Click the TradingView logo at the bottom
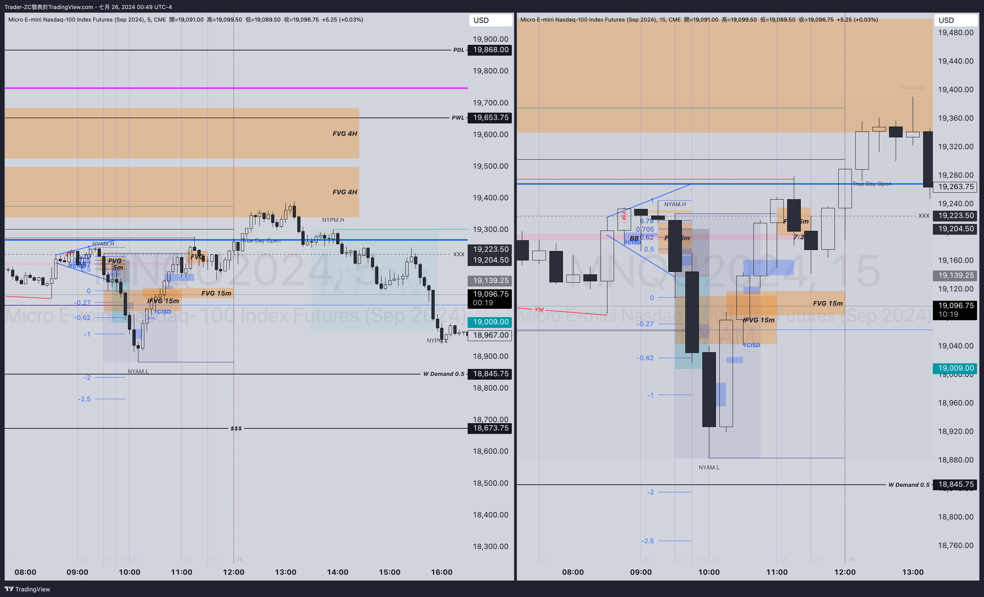This screenshot has height=597, width=984. pos(27,589)
